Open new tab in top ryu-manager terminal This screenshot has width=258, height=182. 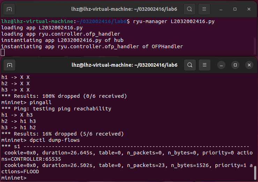9,9
